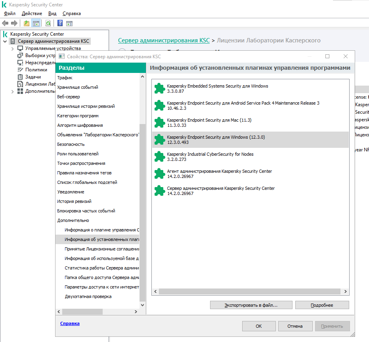Select Kaspersky Industrial CyberSecurity for Nodes row
369x342 pixels.
point(250,157)
